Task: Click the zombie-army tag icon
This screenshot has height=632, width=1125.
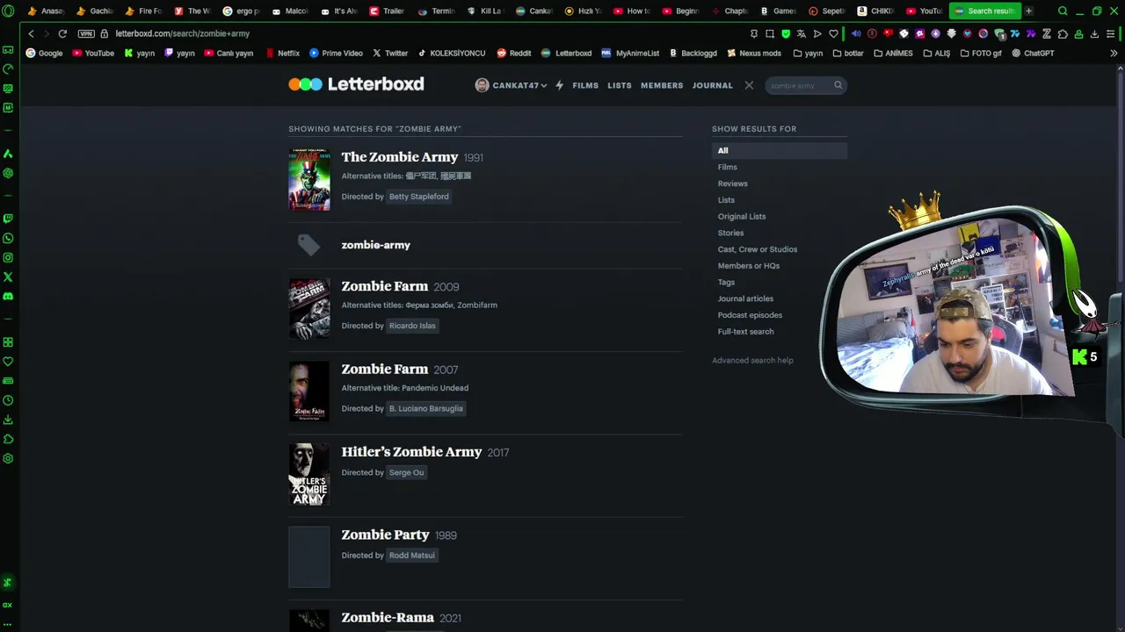Action: [308, 245]
